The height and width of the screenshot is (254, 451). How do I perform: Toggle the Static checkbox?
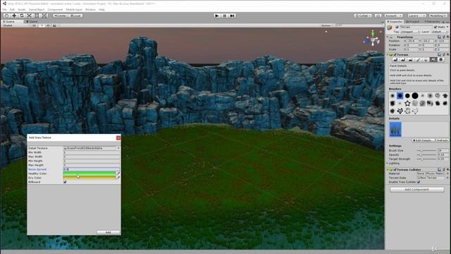435,27
